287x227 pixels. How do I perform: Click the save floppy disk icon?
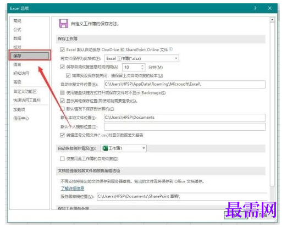63,24
